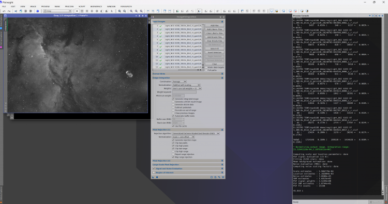The image size is (388, 204).
Task: Click the Add Files button
Action: click(x=214, y=25)
